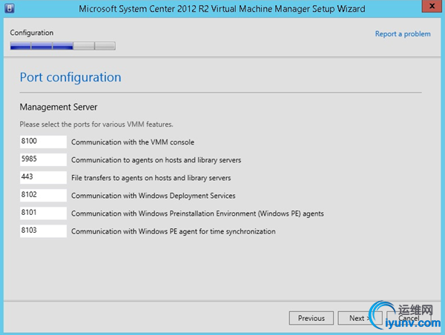This screenshot has height=335, width=445.
Task: Click 'Windows PE agent for time synchronization' label
Action: tap(174, 231)
